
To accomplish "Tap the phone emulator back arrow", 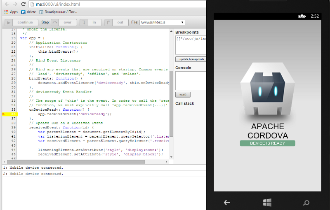I will pos(226,203).
